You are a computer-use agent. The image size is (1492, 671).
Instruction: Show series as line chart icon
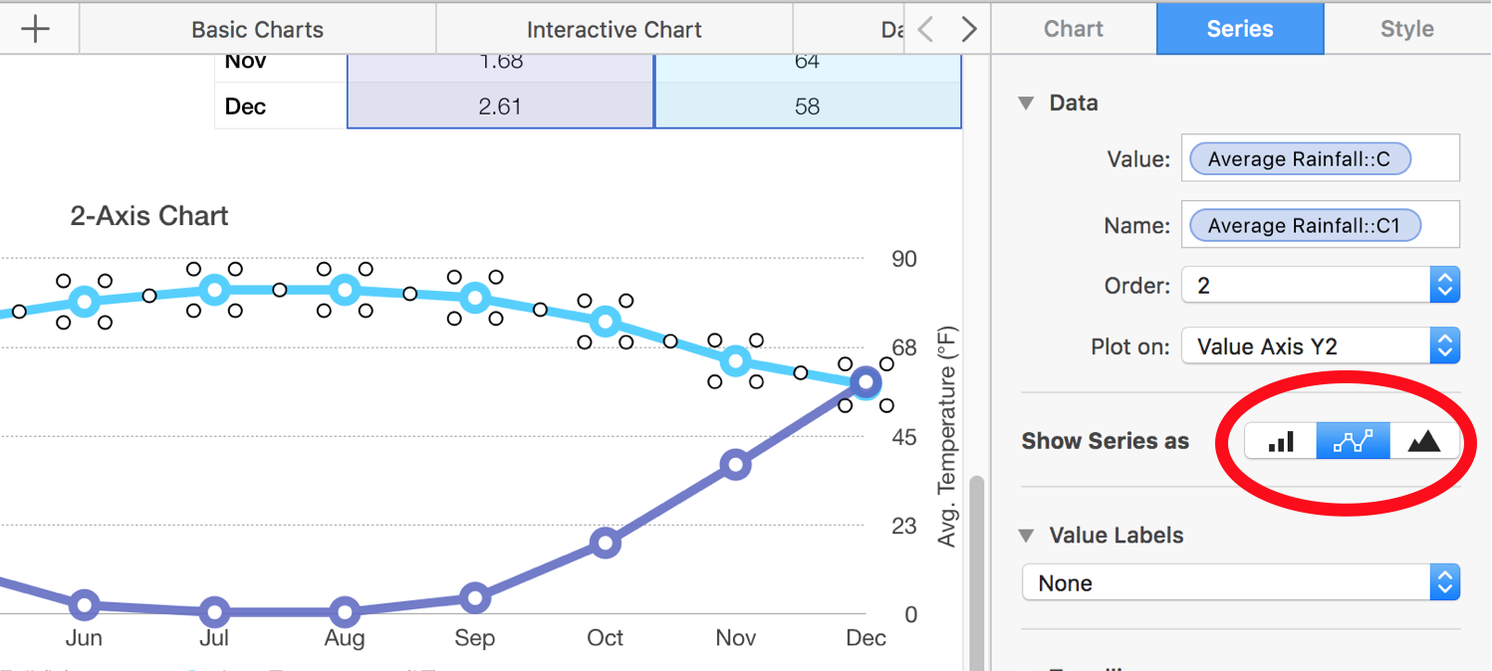tap(1353, 441)
